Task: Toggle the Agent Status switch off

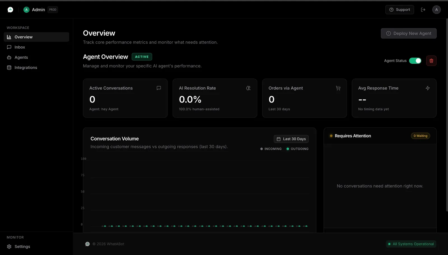Action: pyautogui.click(x=415, y=61)
